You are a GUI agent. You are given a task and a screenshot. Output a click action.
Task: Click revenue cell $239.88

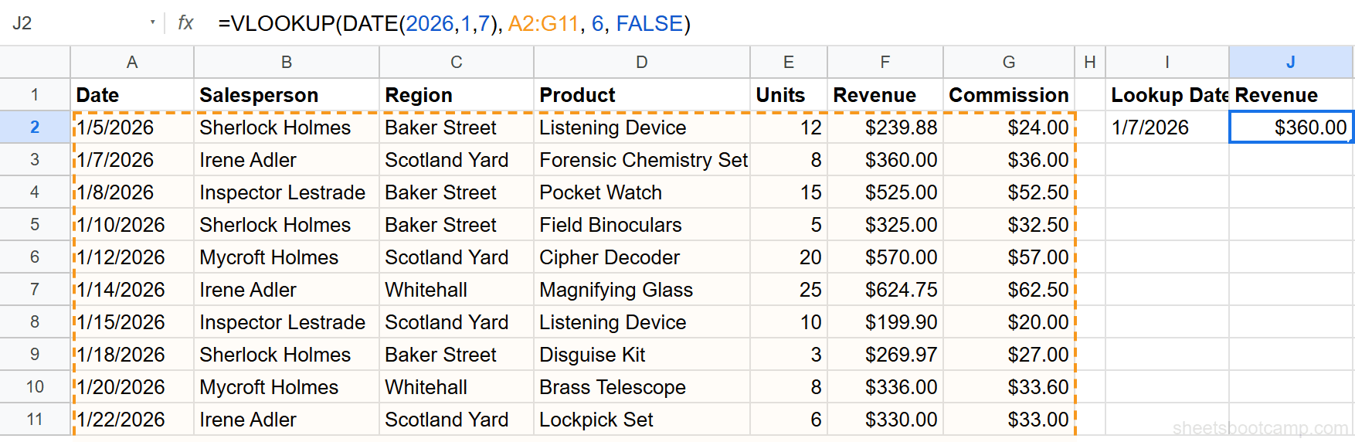click(885, 127)
